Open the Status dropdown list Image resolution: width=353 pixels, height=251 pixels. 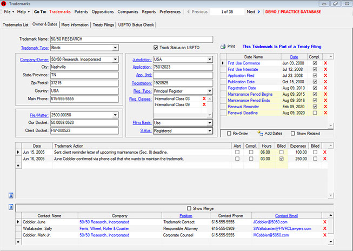[x=210, y=130]
